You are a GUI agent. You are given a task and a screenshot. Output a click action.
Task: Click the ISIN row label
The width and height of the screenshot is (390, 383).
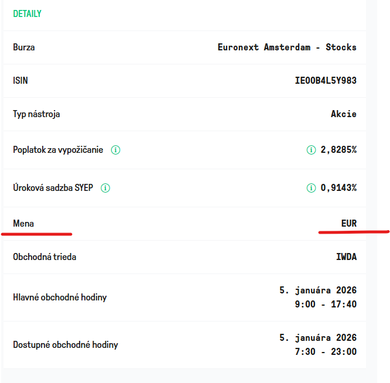click(20, 81)
